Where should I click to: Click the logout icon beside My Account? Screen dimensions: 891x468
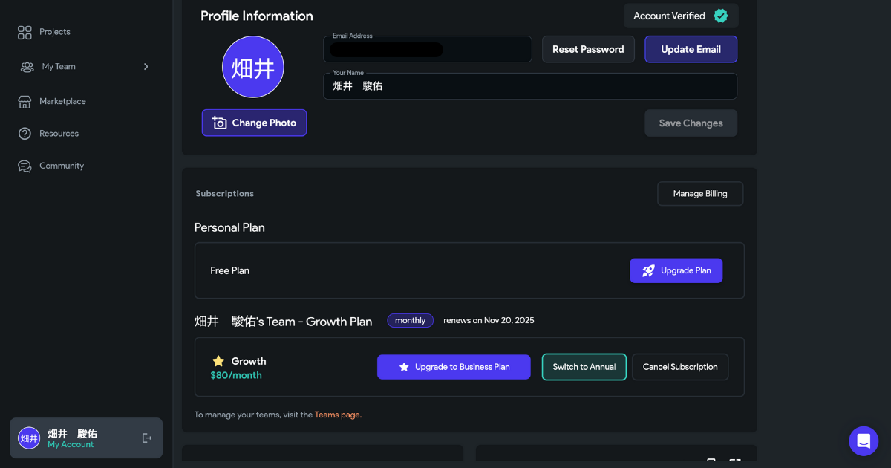pos(147,438)
